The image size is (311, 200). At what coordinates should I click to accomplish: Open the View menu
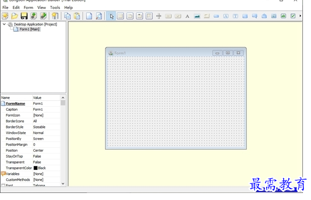click(41, 8)
